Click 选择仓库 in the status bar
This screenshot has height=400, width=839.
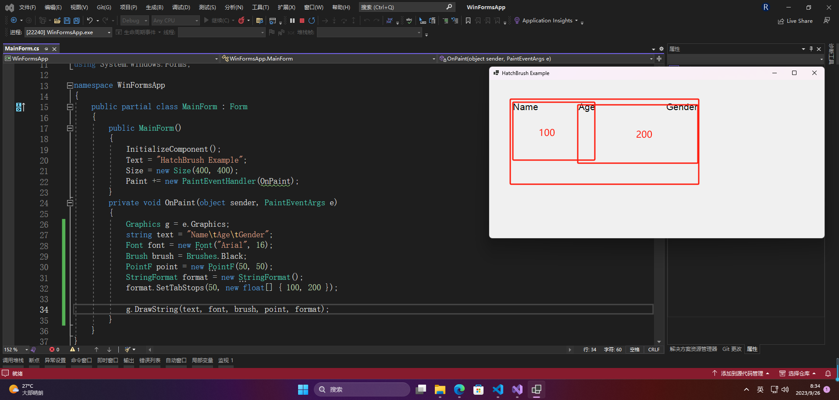798,374
